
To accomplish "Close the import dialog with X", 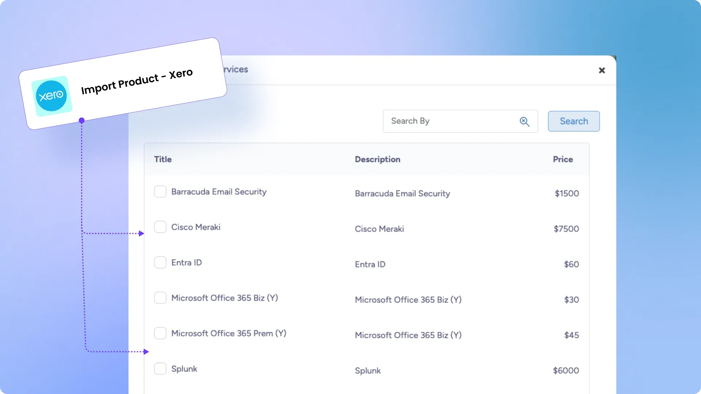I will pyautogui.click(x=602, y=70).
